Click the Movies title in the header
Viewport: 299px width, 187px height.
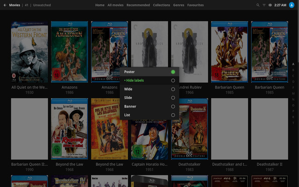[14, 5]
